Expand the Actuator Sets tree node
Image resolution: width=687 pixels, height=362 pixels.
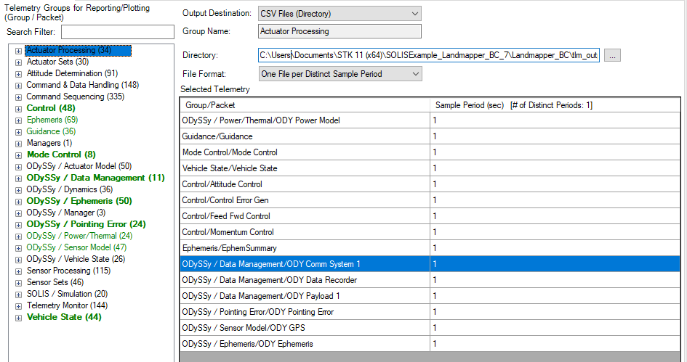(18, 62)
